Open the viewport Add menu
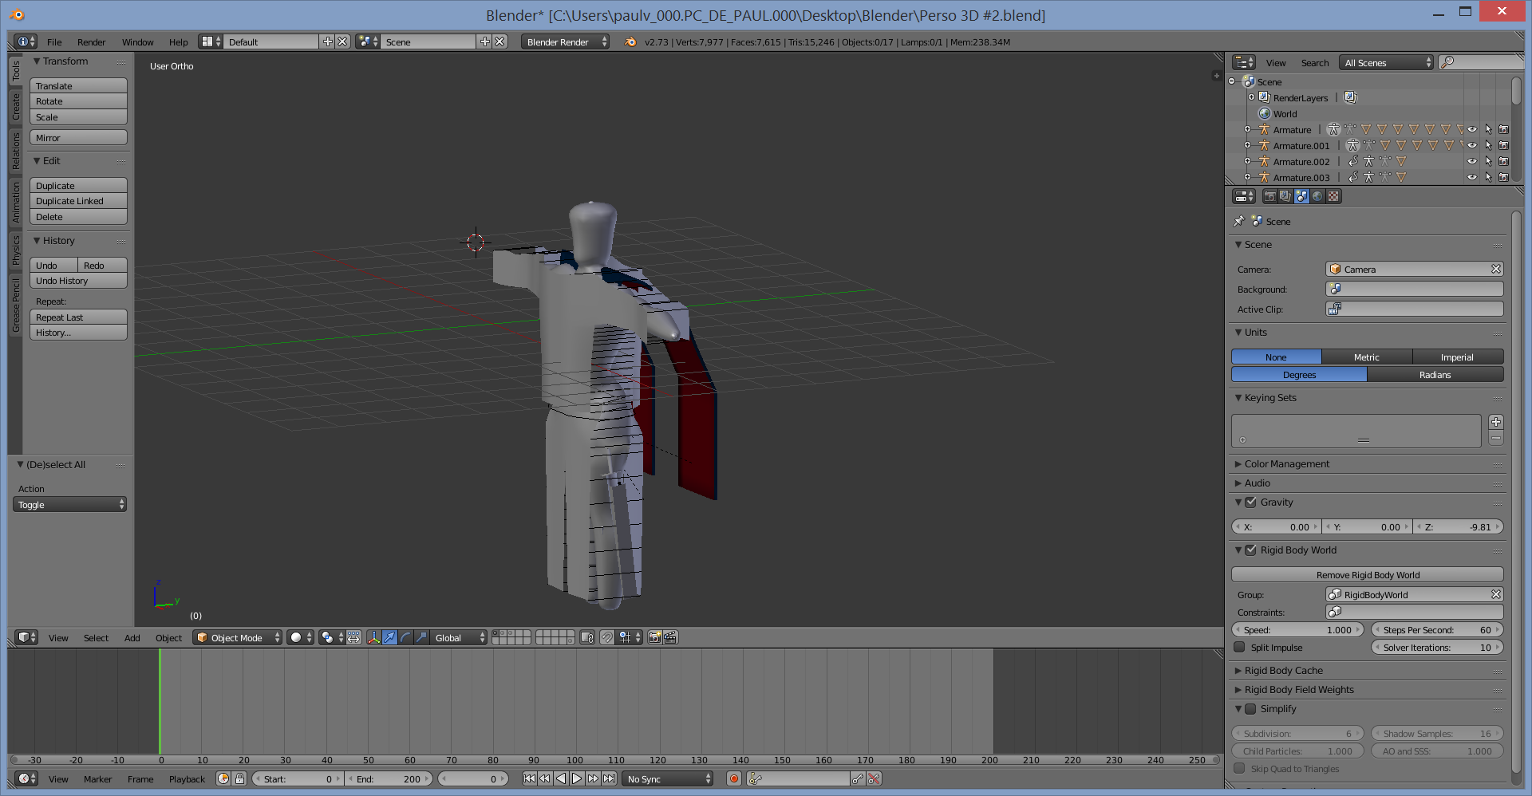 132,638
